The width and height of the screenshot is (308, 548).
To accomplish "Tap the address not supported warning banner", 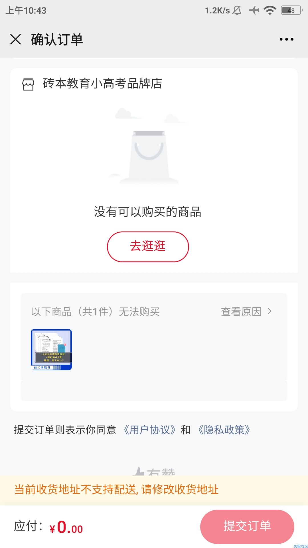I will point(154,490).
